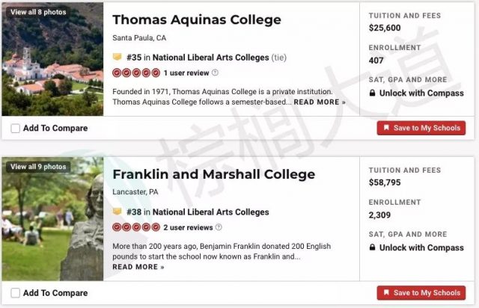Open National Liberal Arts Colleges link for #38
Image resolution: width=479 pixels, height=308 pixels.
coord(210,212)
